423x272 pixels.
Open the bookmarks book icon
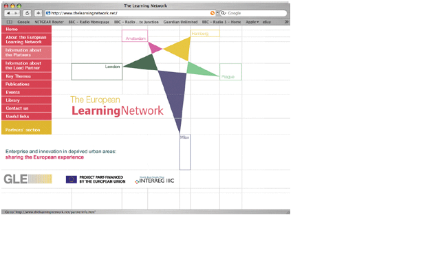(x=10, y=22)
